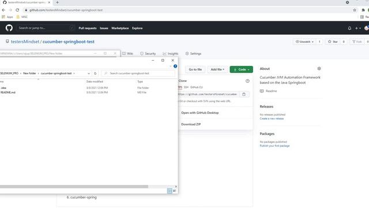The image size is (369, 208).
Task: Choose Open with GitHub Desktop
Action: tap(200, 113)
